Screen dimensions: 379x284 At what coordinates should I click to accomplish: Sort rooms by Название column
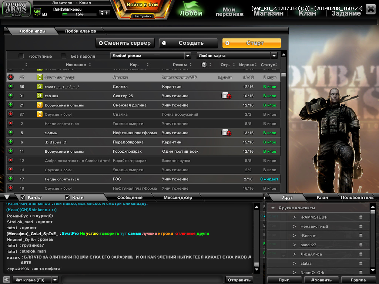[78, 65]
